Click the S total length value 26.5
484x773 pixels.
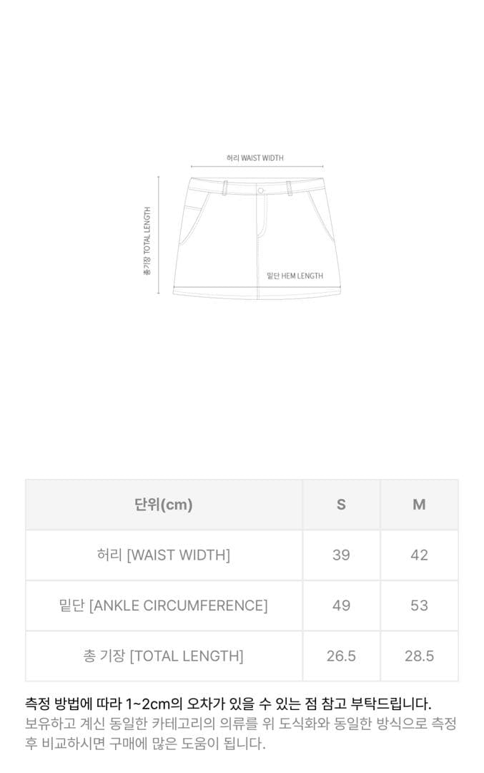[x=341, y=656]
